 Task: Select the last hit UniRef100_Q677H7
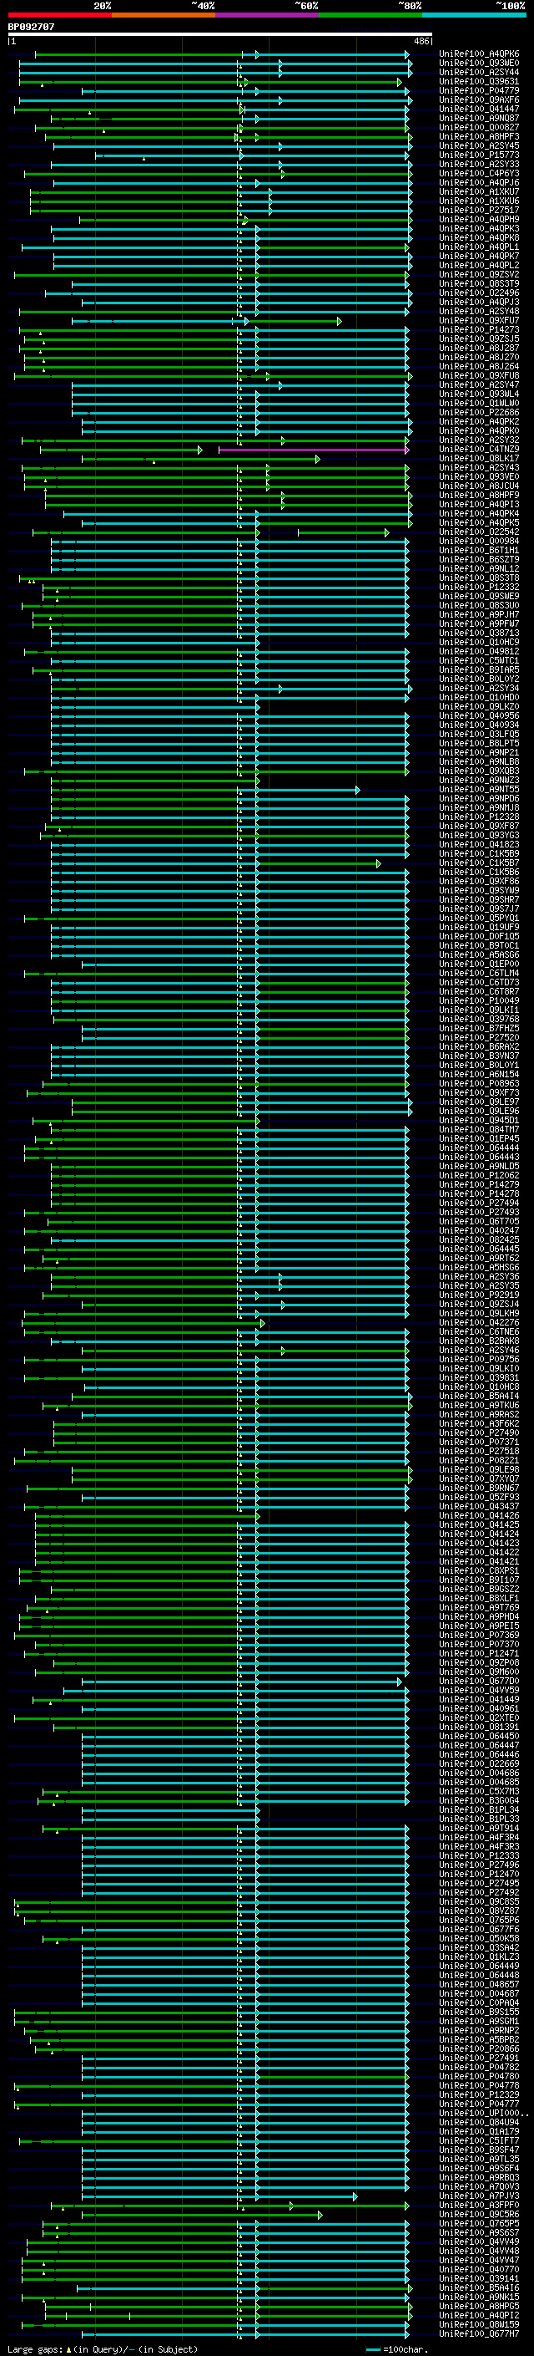479,2334
